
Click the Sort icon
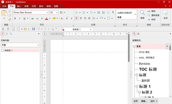(x=108, y=13)
